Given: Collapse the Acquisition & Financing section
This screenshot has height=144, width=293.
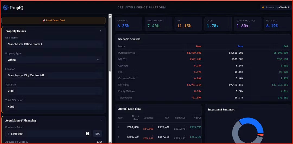Looking at the screenshot, I should click(x=101, y=120).
